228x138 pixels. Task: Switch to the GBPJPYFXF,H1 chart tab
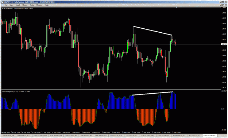click(101, 135)
